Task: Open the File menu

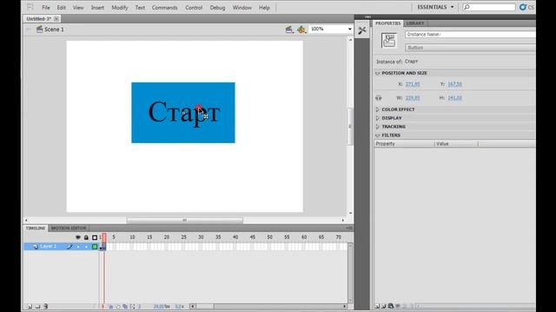Action: 46,8
